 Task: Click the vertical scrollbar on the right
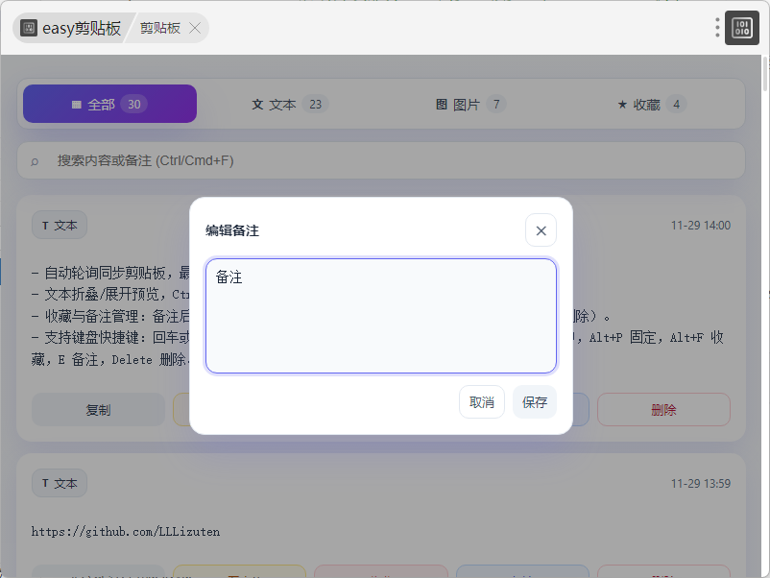764,173
